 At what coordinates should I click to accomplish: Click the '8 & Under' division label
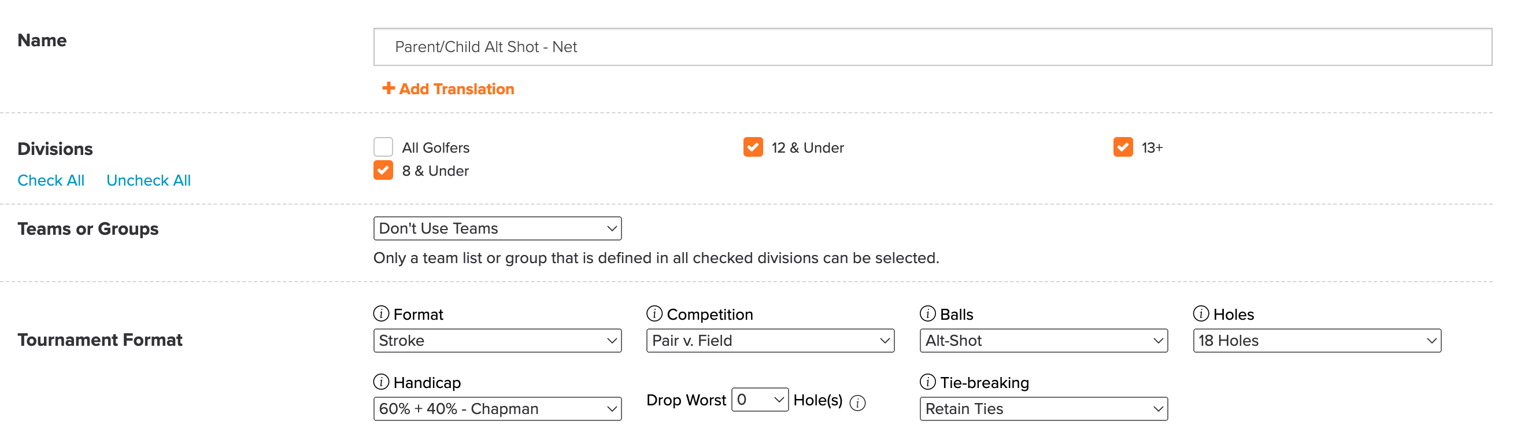435,171
